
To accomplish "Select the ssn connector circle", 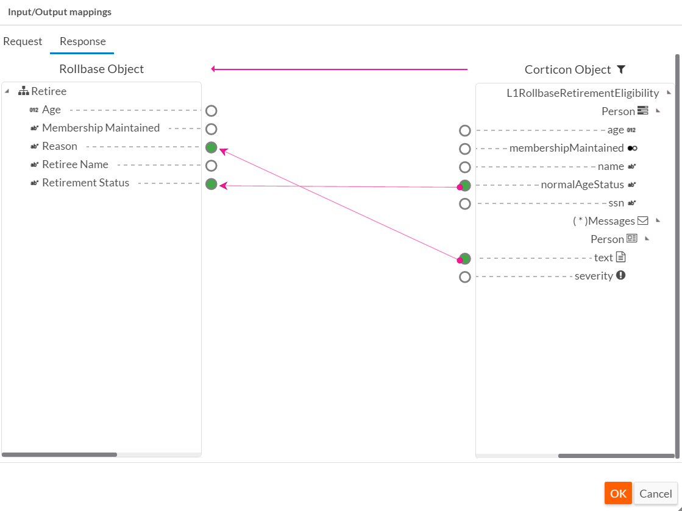I will click(465, 204).
